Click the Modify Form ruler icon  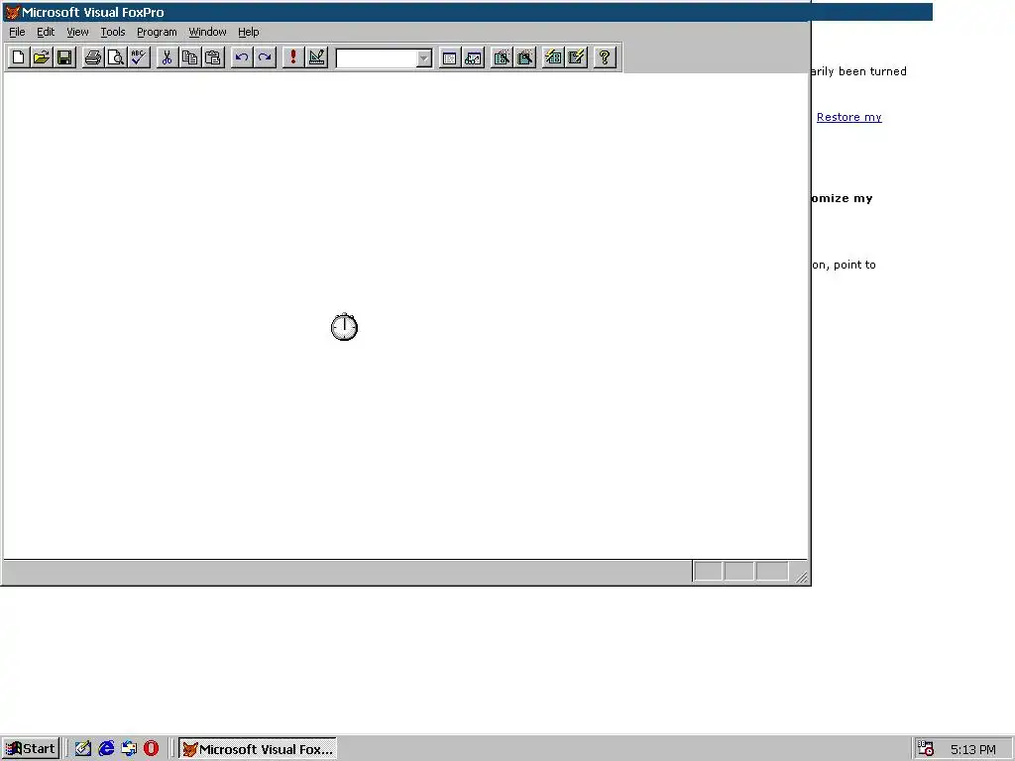(316, 57)
